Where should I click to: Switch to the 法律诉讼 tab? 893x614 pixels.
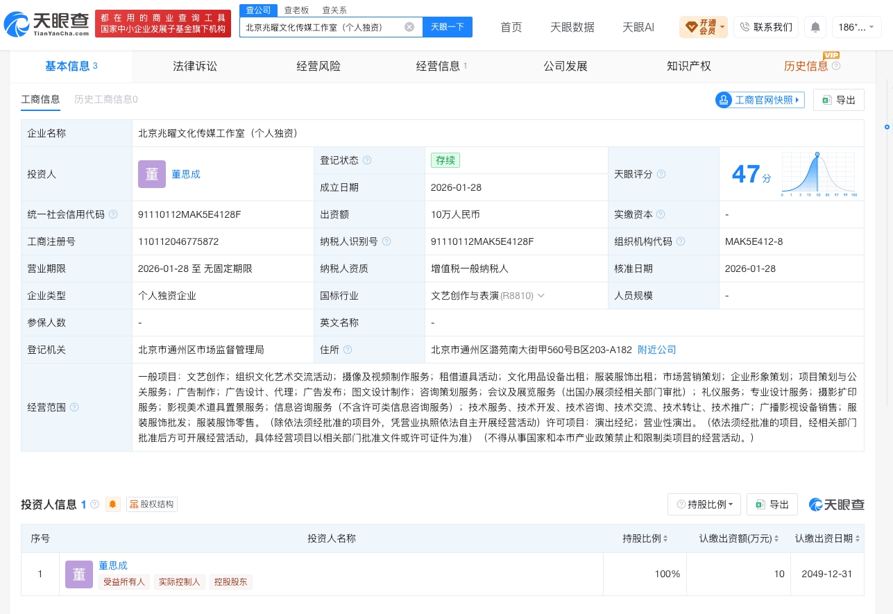[x=195, y=66]
